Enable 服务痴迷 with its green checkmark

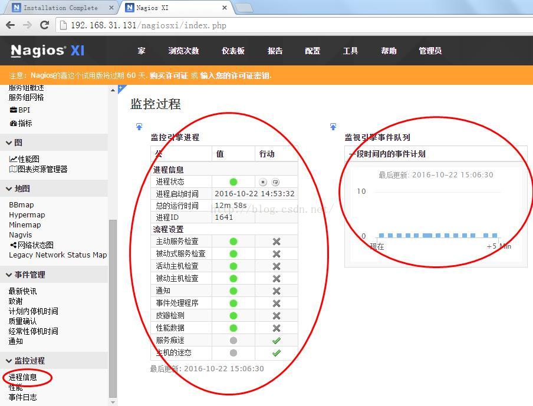(277, 341)
